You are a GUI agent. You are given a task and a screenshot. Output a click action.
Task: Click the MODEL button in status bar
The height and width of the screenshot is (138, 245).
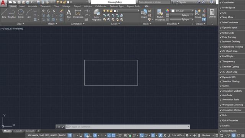tap(63, 135)
